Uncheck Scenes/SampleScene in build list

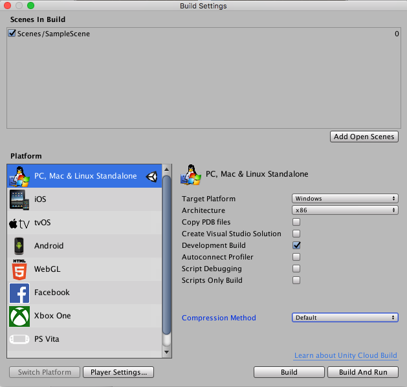12,34
